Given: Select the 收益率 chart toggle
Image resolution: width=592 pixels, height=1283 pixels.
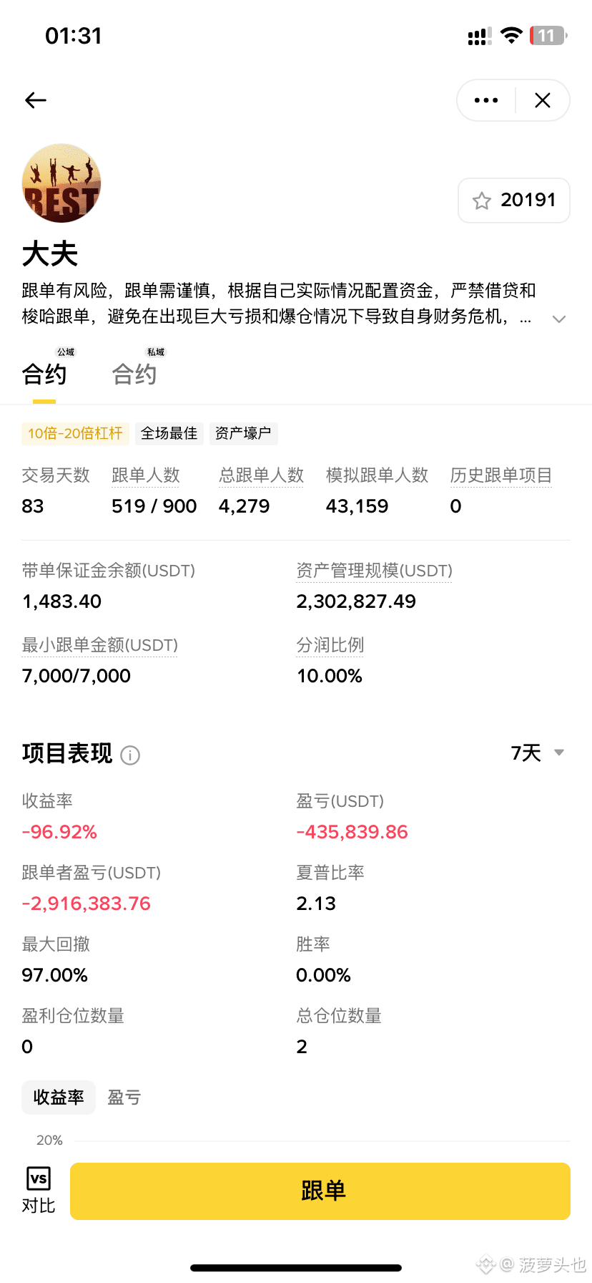Looking at the screenshot, I should [x=59, y=1097].
